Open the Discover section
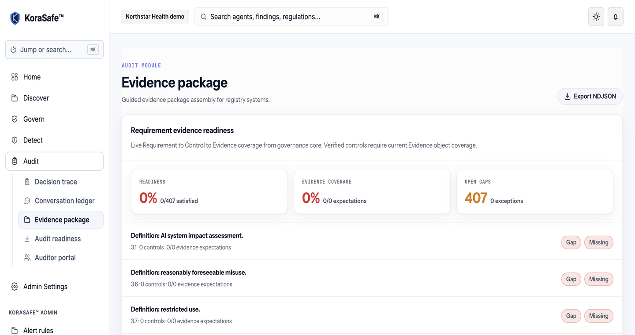 (54, 98)
